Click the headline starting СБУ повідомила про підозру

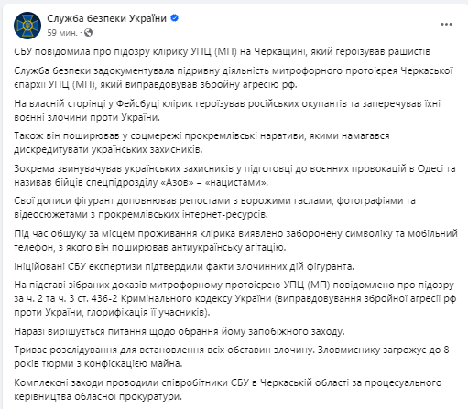(223, 51)
